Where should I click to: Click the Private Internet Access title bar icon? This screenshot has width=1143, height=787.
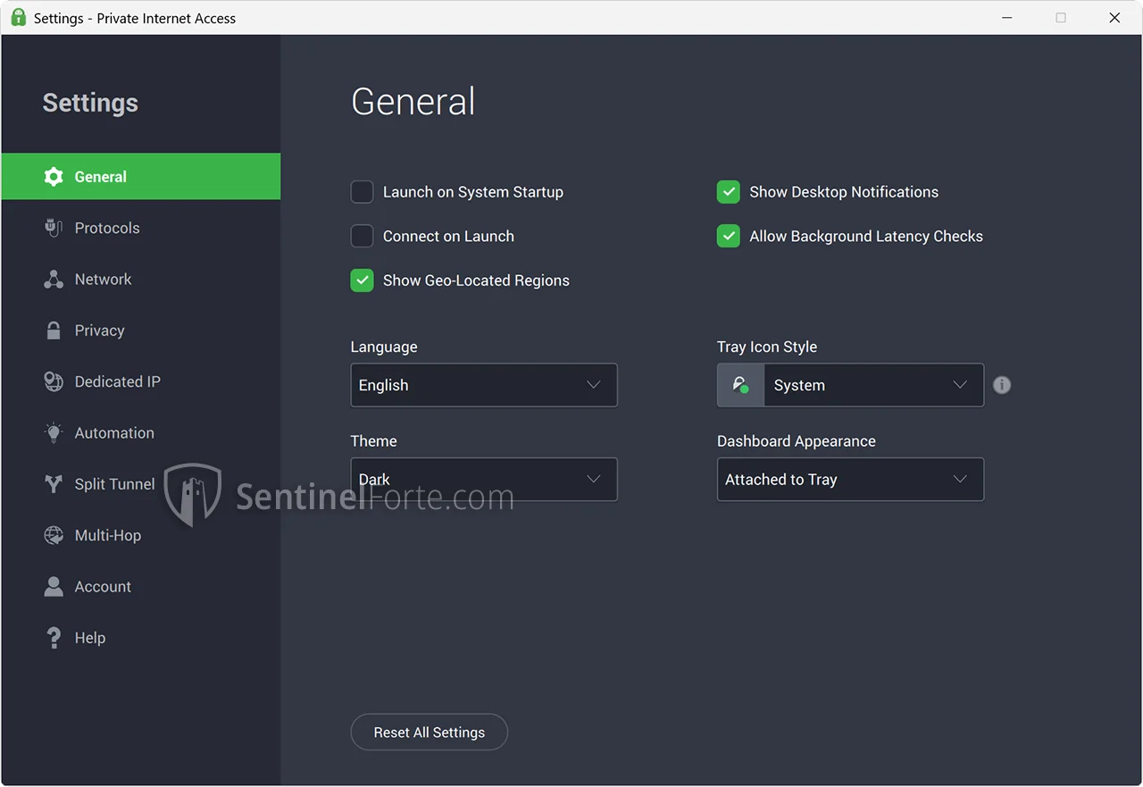[x=18, y=18]
